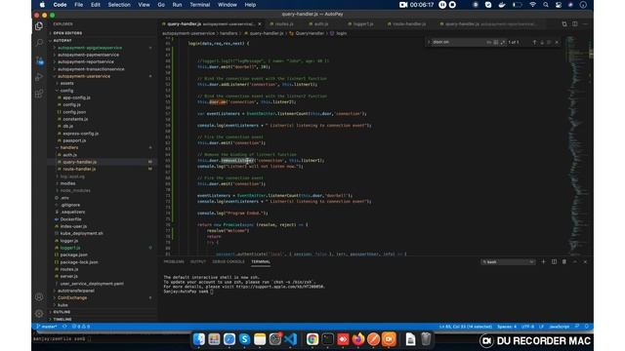This screenshot has width=625, height=351.
Task: Toggle Match Whole Word in find widget
Action: point(495,42)
